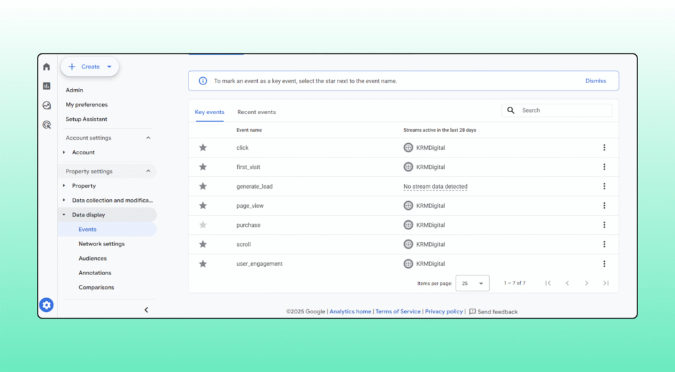Open the Home icon in left rail
The height and width of the screenshot is (372, 675).
(x=46, y=67)
